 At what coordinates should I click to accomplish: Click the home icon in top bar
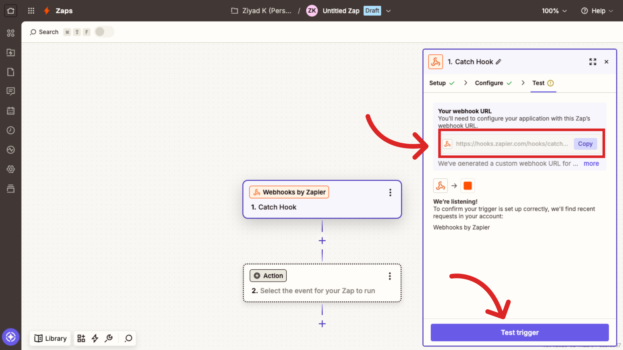click(x=11, y=11)
